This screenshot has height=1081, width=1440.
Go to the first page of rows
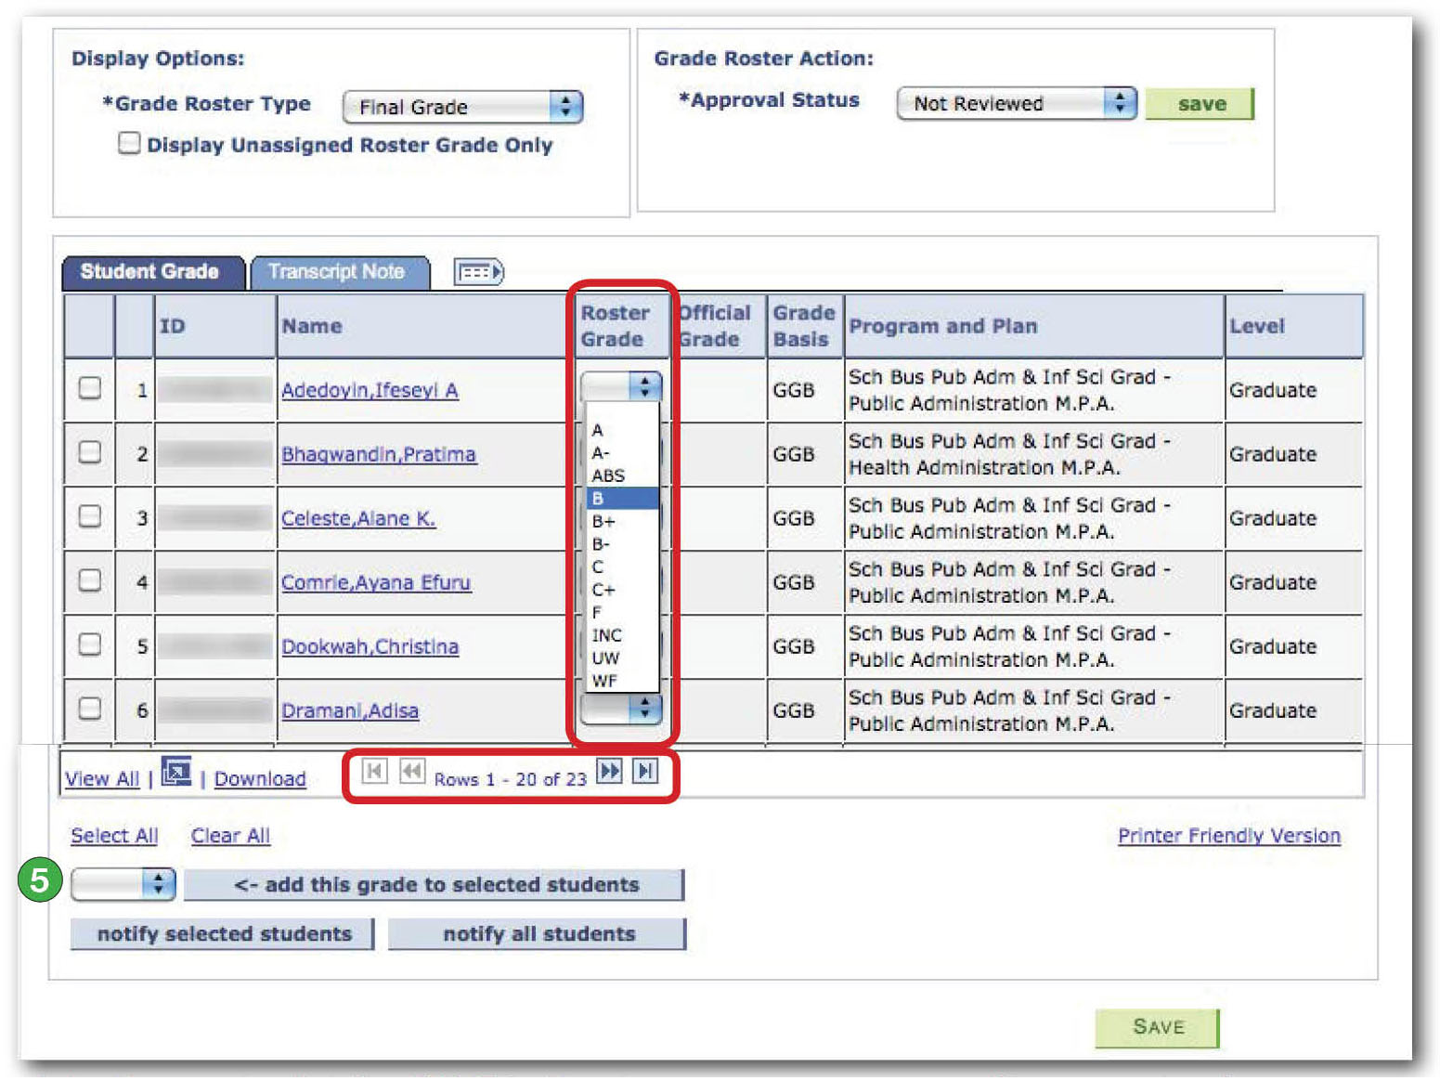point(375,772)
